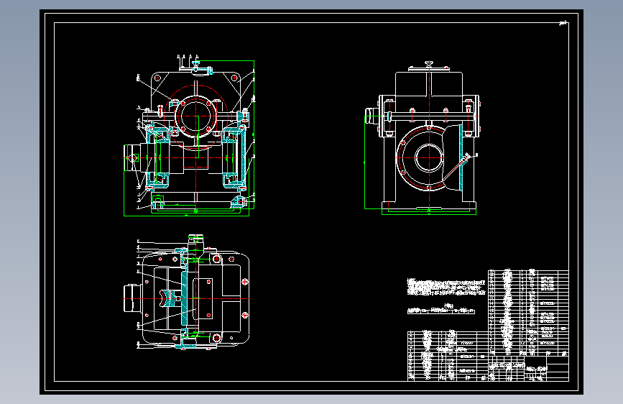
Task: Select the green height dimension line left of side view
Action: (365, 162)
